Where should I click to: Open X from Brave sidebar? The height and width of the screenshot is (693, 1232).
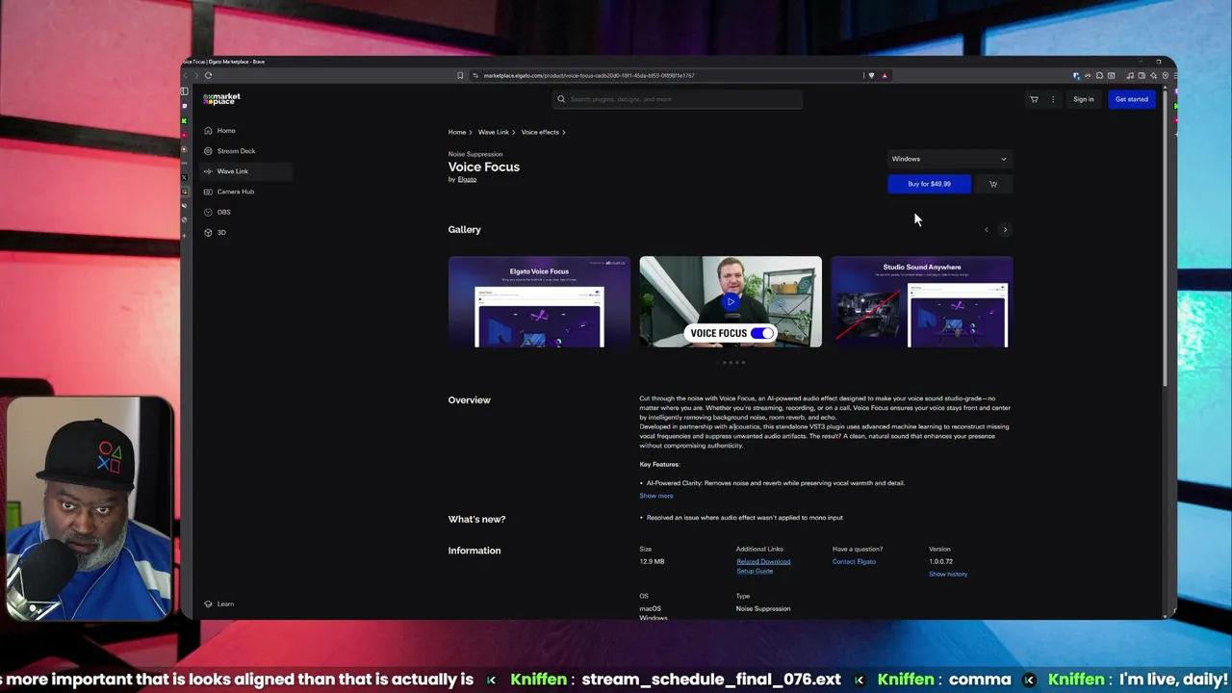tap(185, 177)
